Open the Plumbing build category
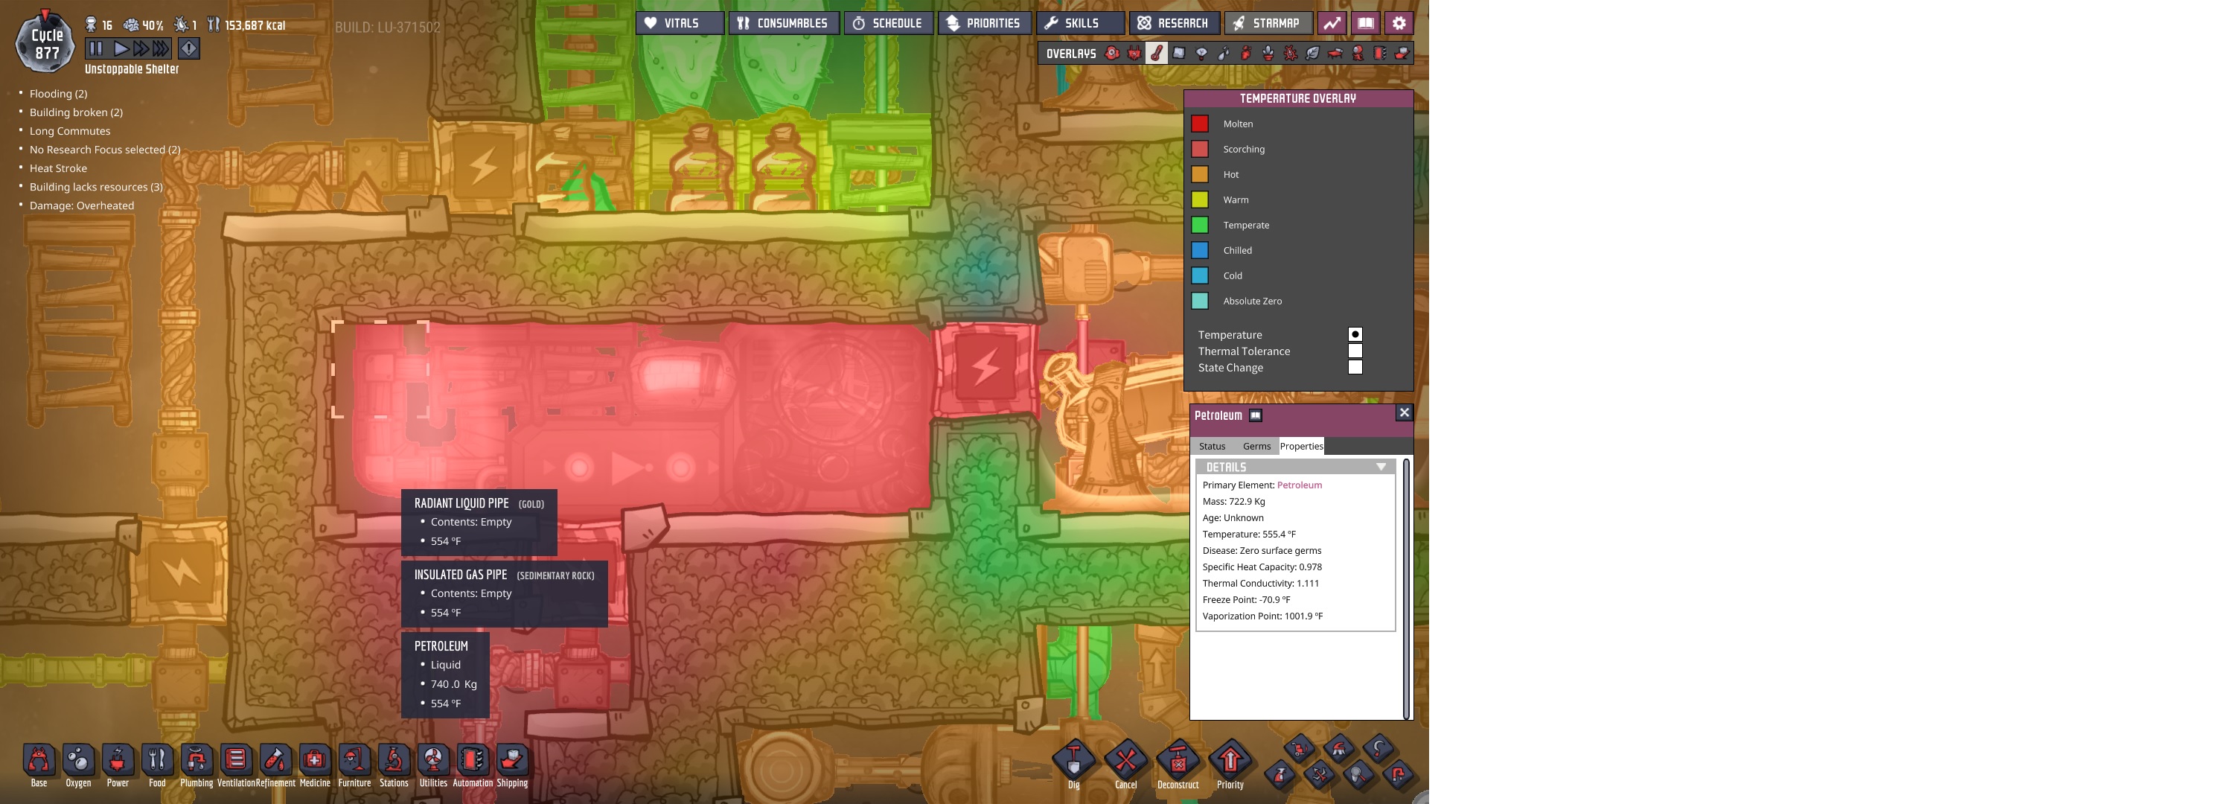 point(197,761)
